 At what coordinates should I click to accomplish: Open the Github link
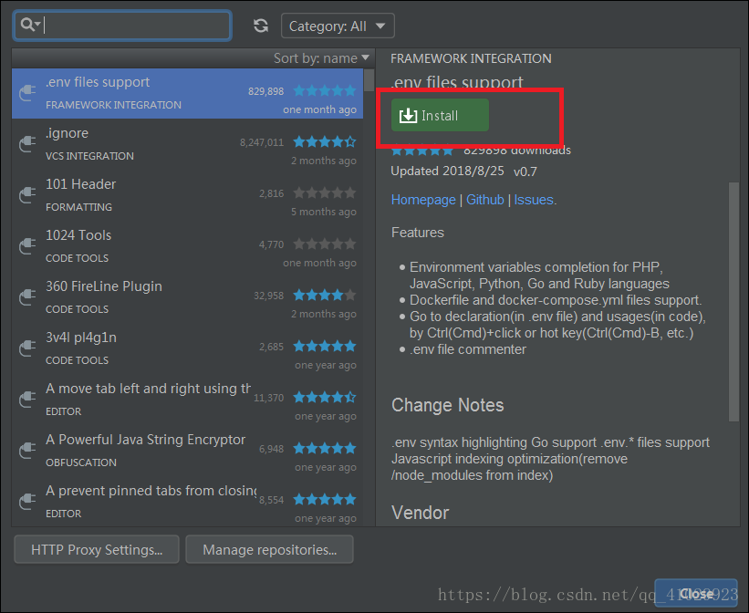click(485, 200)
